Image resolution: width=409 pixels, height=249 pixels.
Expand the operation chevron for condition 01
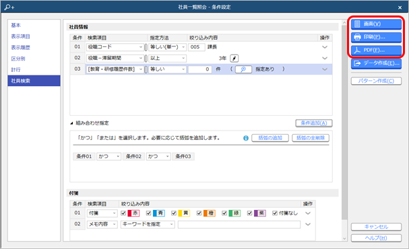(325, 47)
